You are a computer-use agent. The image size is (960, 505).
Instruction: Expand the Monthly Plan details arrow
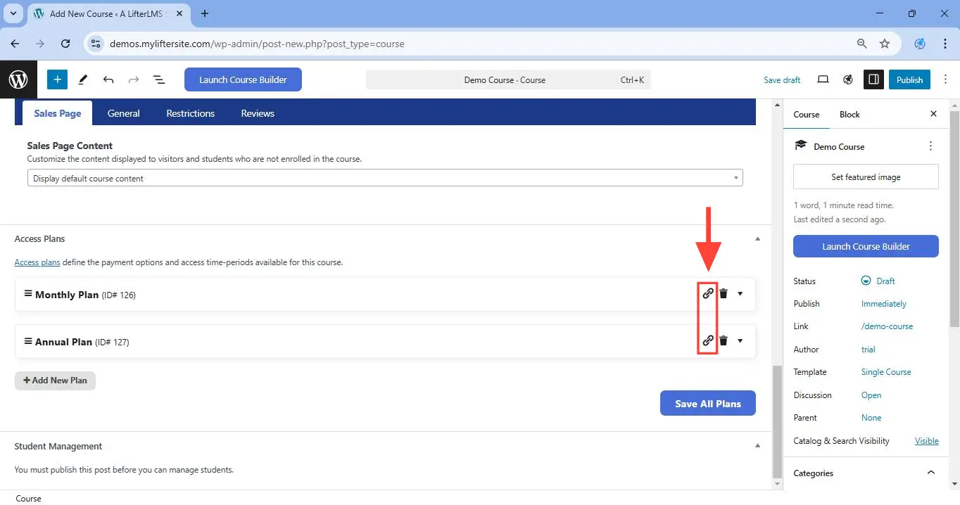740,294
